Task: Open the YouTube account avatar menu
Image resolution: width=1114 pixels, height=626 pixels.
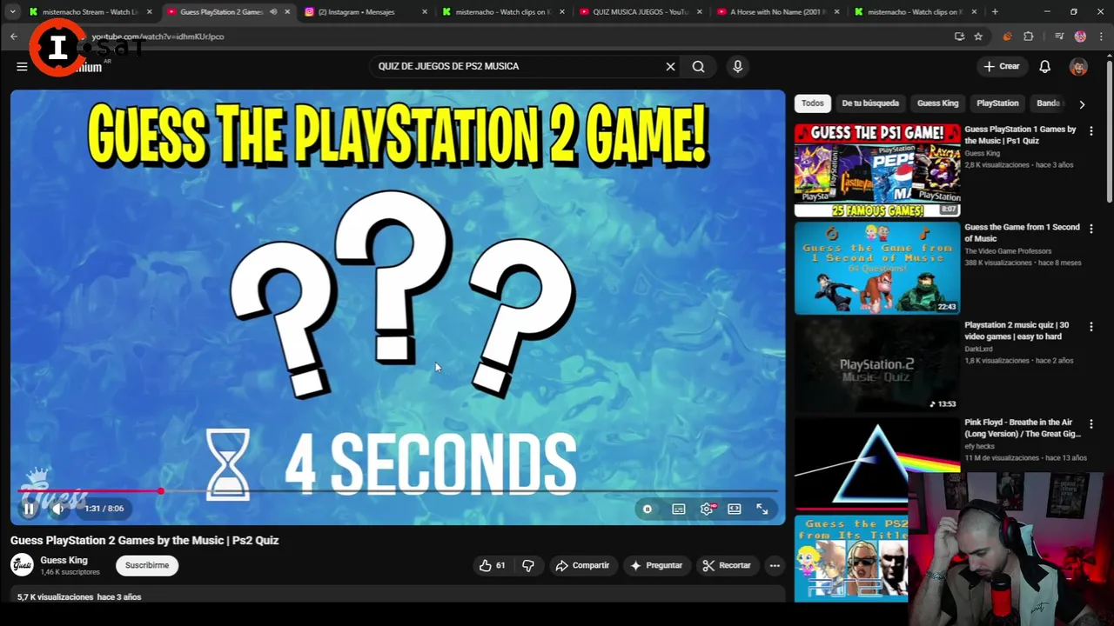Action: tap(1078, 67)
